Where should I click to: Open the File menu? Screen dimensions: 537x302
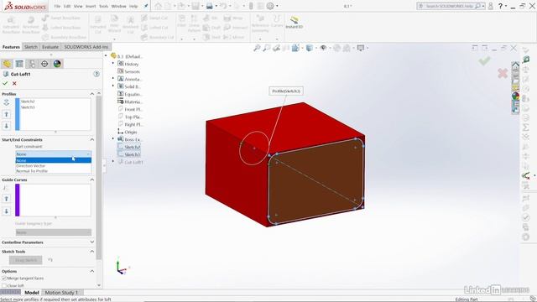click(x=57, y=6)
